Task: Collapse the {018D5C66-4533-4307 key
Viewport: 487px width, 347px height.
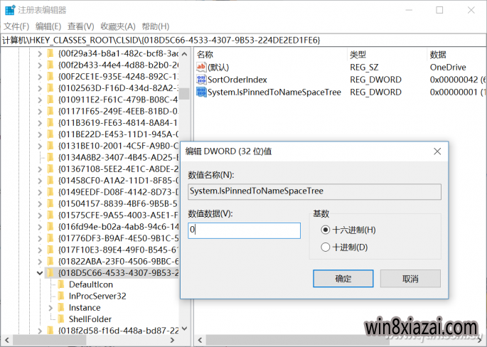Action: click(40, 273)
